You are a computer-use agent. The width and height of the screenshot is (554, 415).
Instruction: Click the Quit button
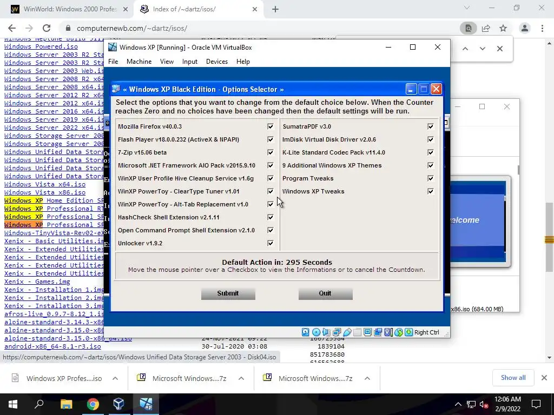pos(325,293)
